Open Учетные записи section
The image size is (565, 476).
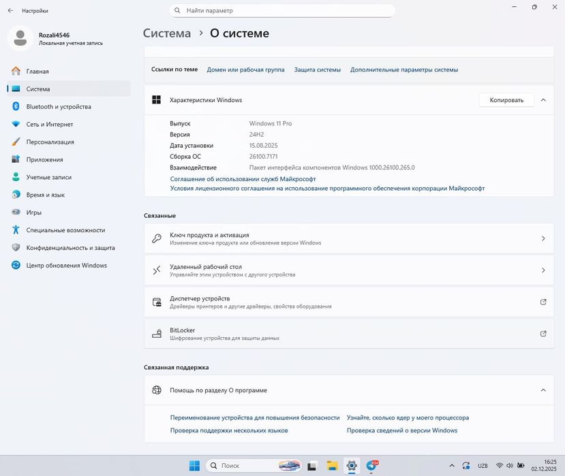point(68,177)
